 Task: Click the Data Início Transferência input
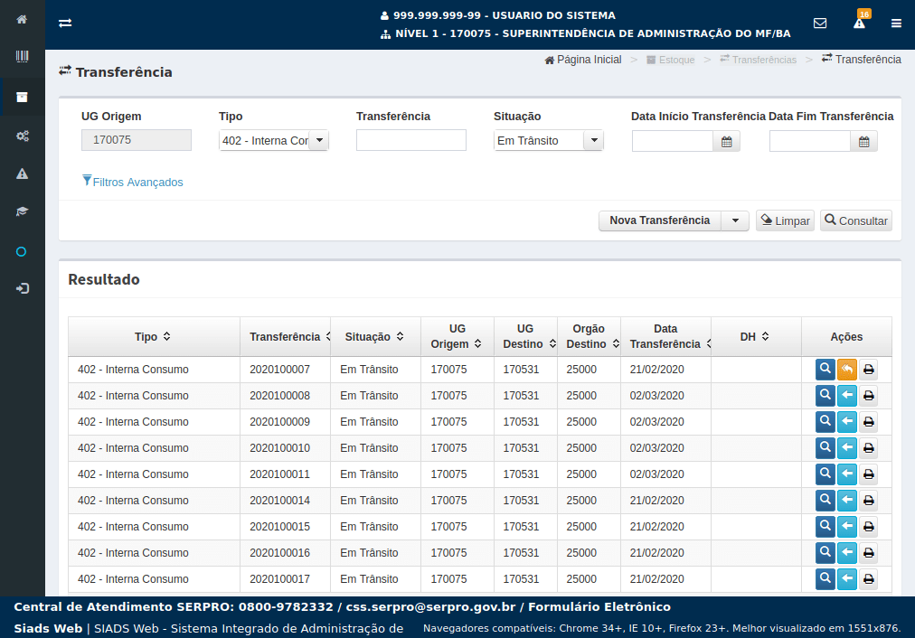673,142
